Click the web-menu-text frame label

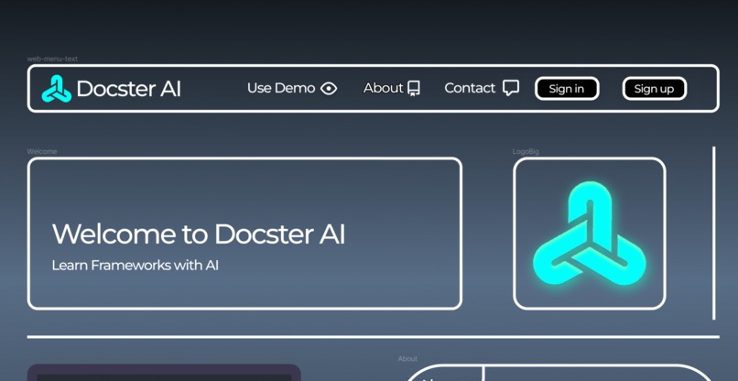[52, 59]
